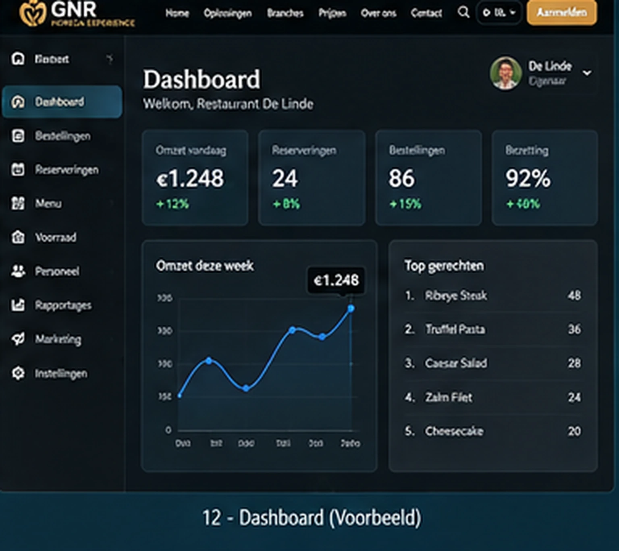Open the language selector dropdown
The height and width of the screenshot is (551, 619).
tap(499, 13)
